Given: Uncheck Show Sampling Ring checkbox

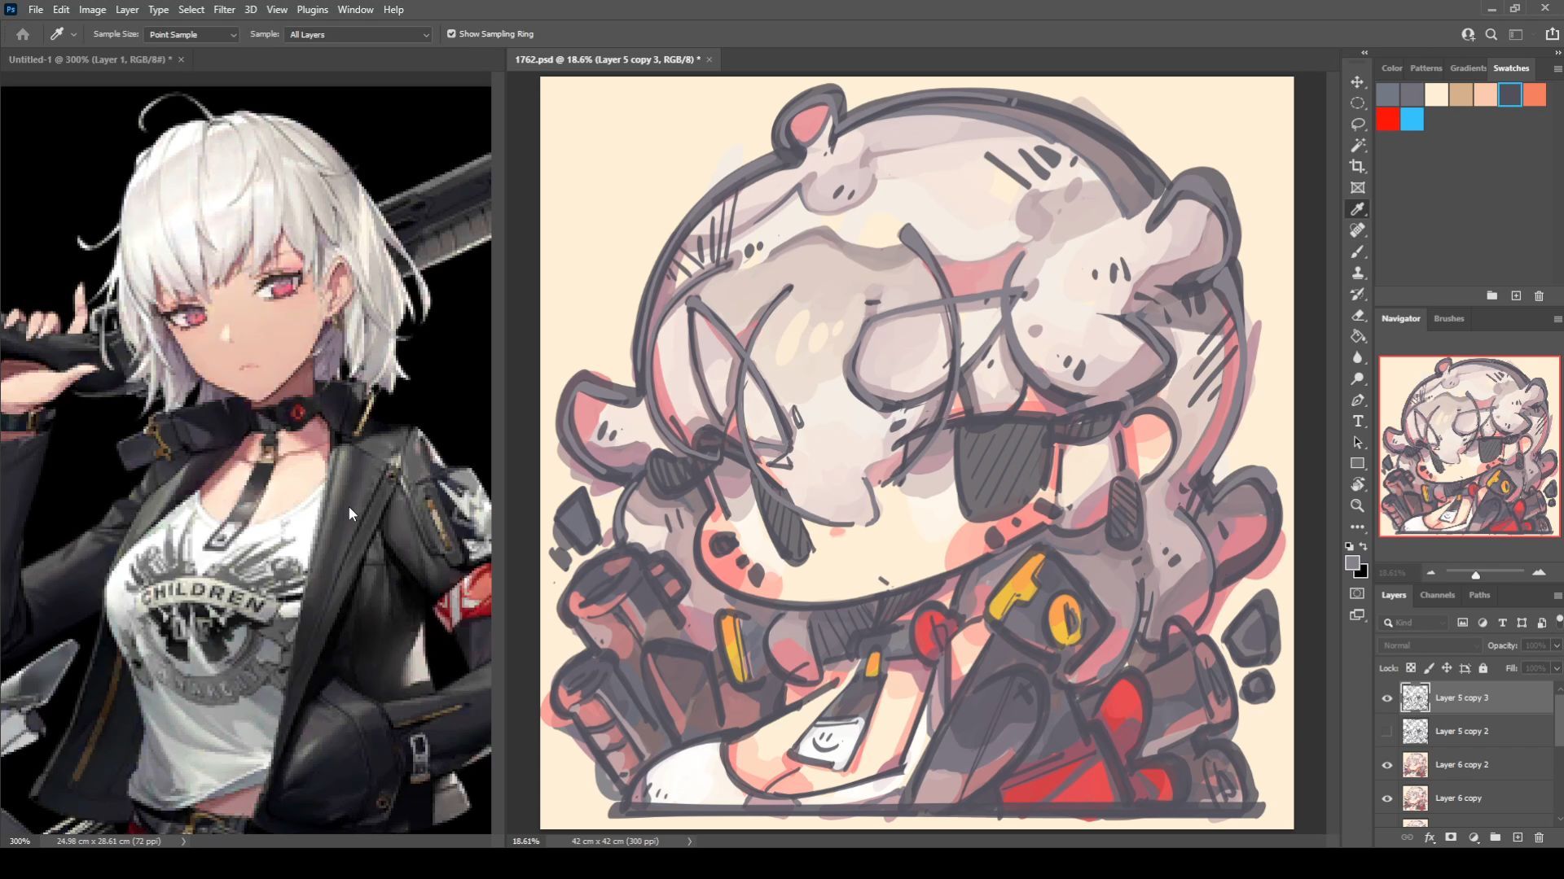Looking at the screenshot, I should pos(451,34).
